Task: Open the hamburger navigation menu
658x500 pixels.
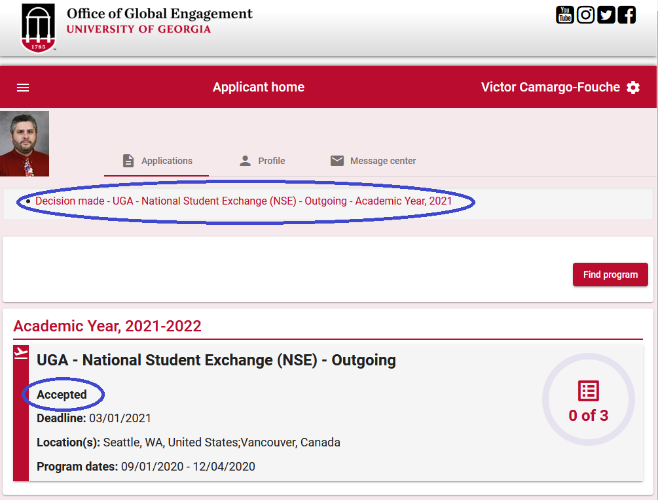Action: click(23, 88)
